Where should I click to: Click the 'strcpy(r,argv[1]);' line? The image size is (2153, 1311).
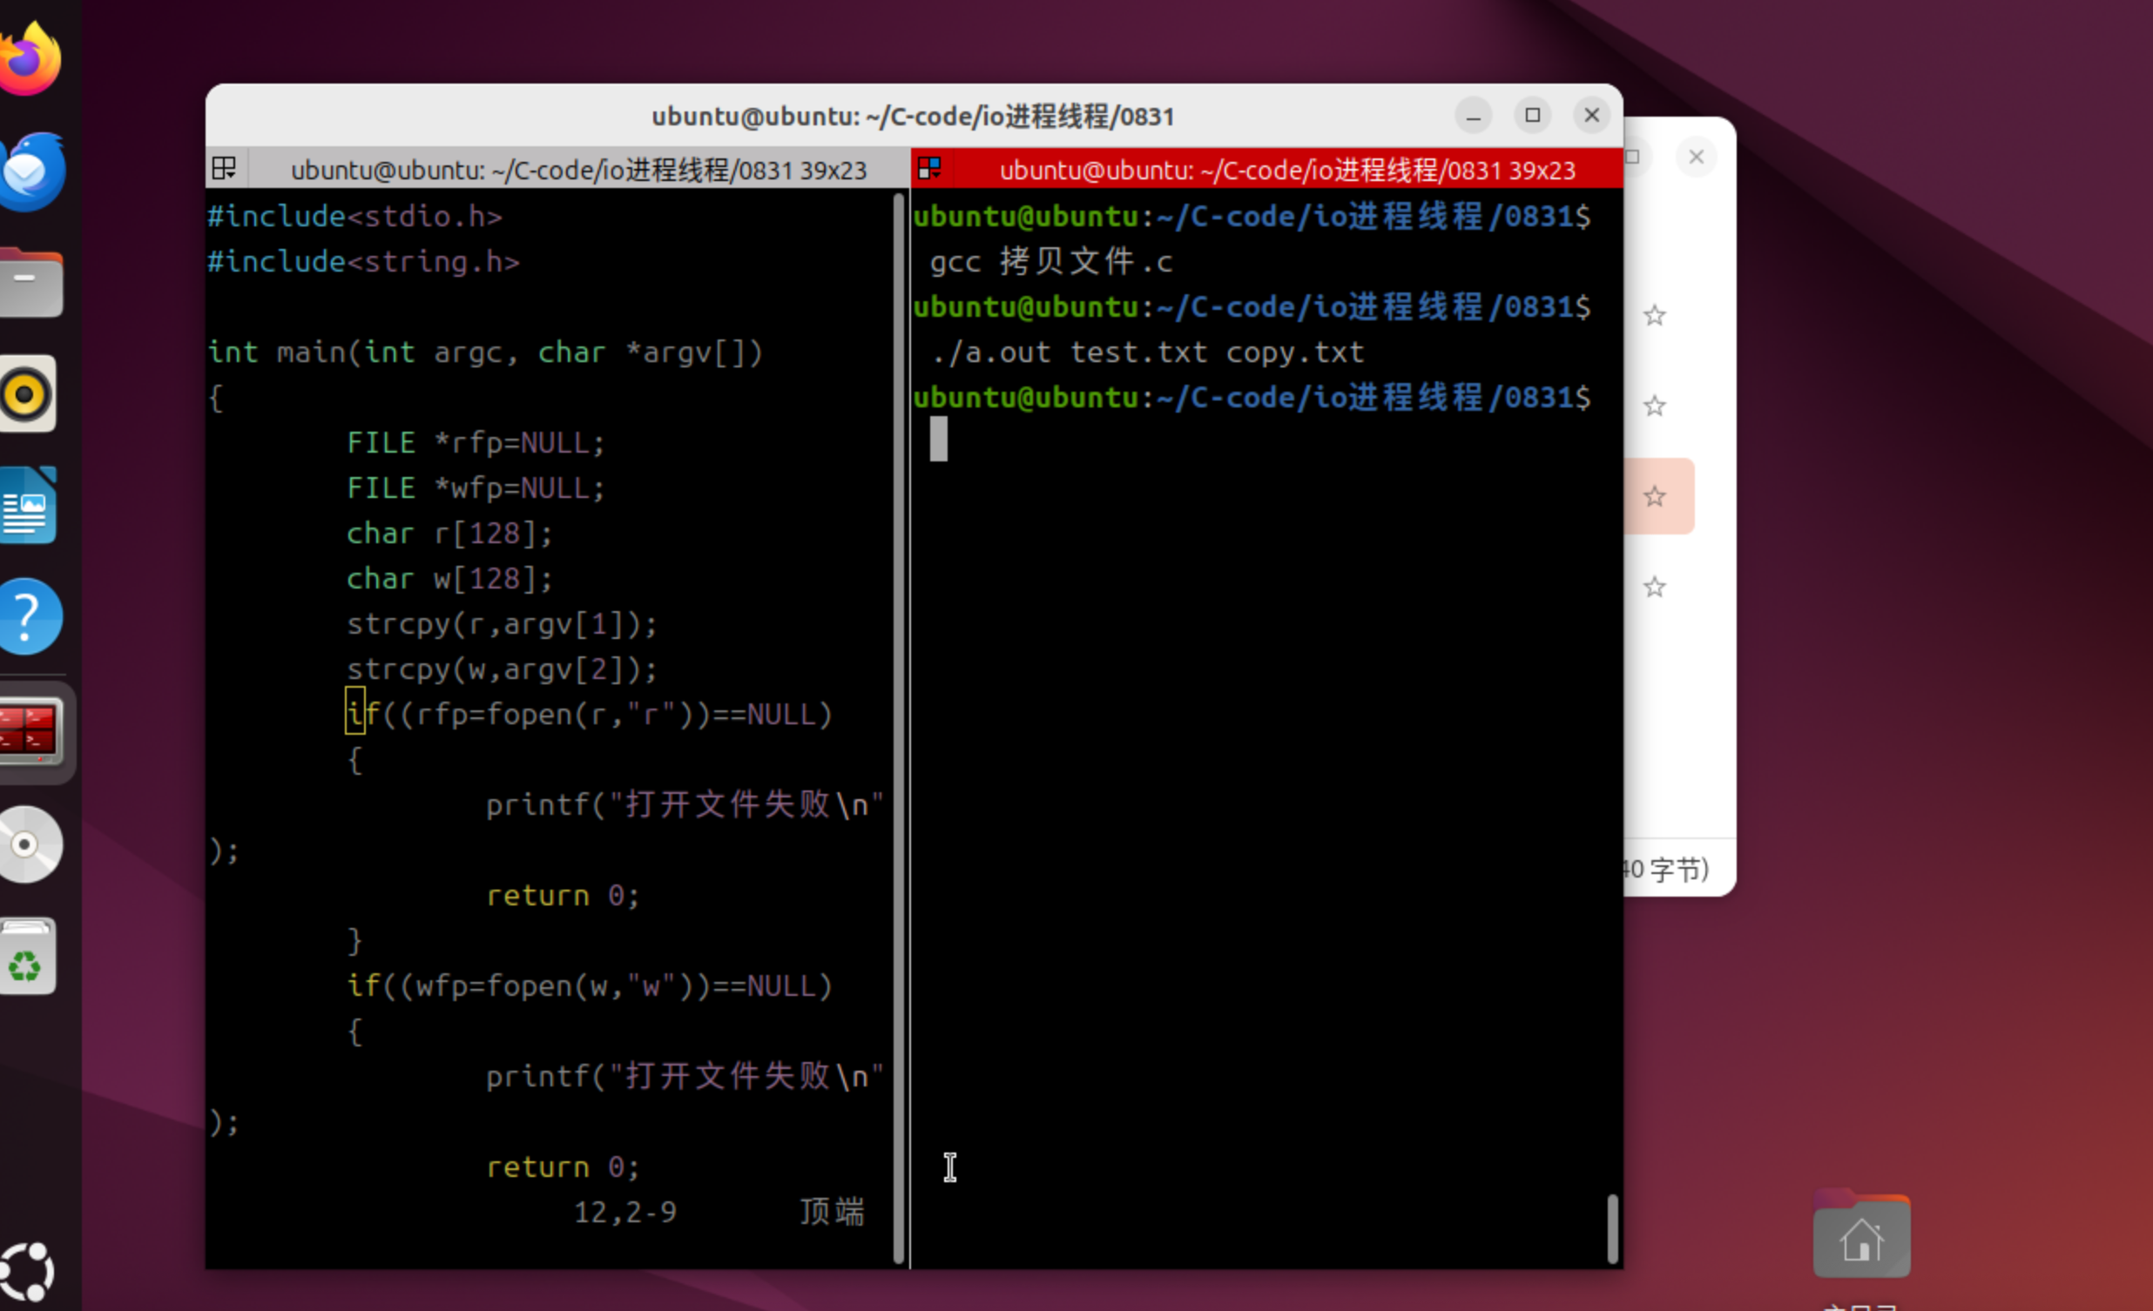click(x=503, y=624)
